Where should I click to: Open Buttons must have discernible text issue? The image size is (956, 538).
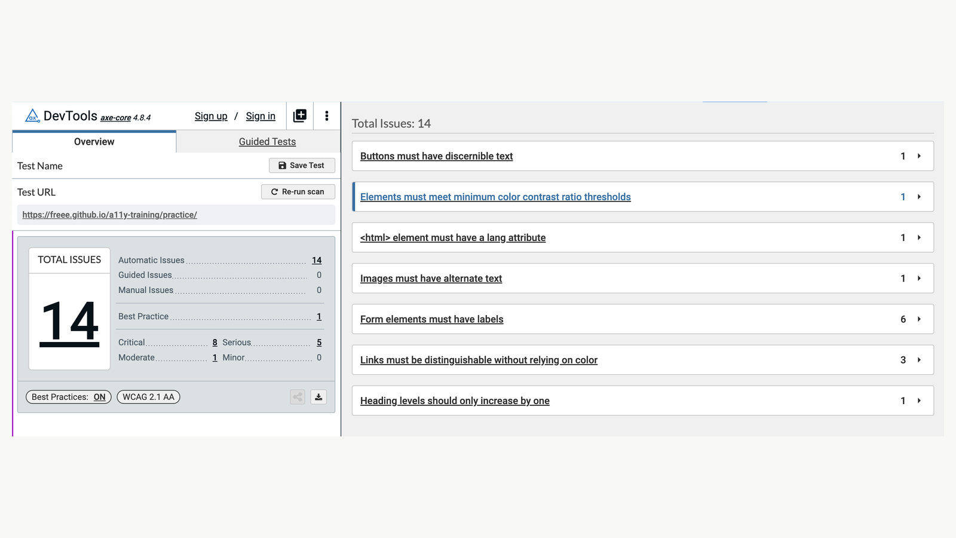click(436, 156)
